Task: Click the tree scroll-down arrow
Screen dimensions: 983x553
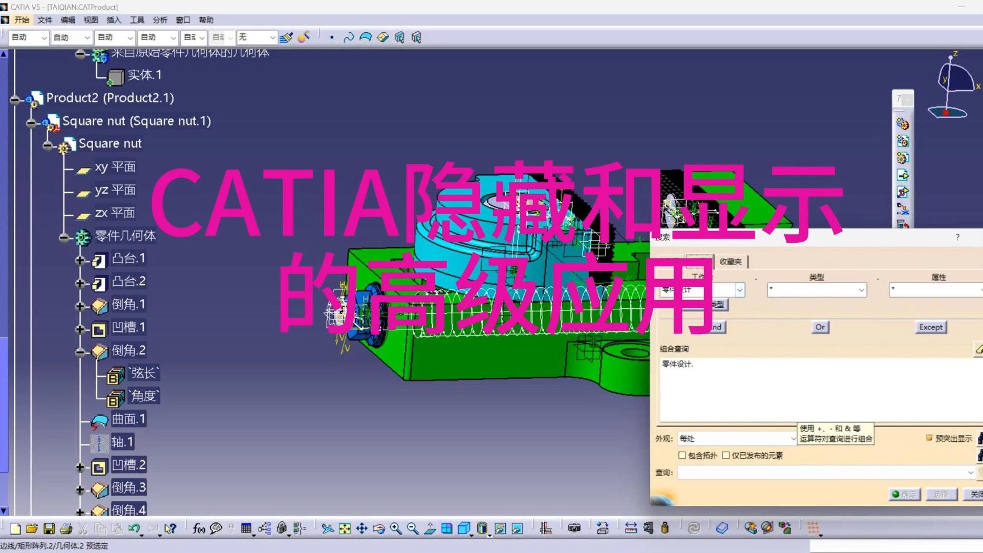Action: click(x=4, y=511)
